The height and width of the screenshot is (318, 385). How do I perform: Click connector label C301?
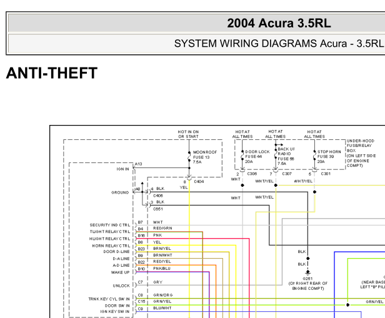(x=326, y=174)
